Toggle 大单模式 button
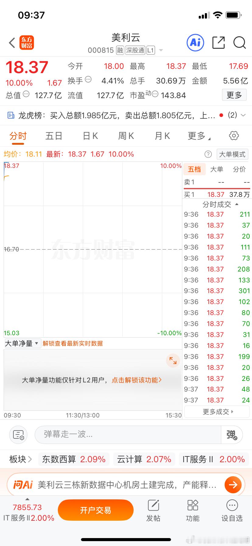The width and height of the screenshot is (252, 546). coord(232,154)
